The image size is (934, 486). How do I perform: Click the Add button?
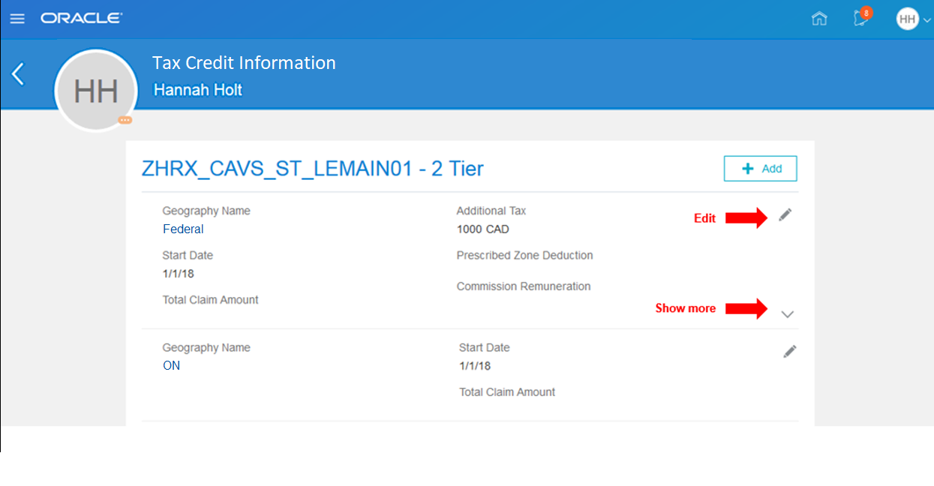[760, 169]
